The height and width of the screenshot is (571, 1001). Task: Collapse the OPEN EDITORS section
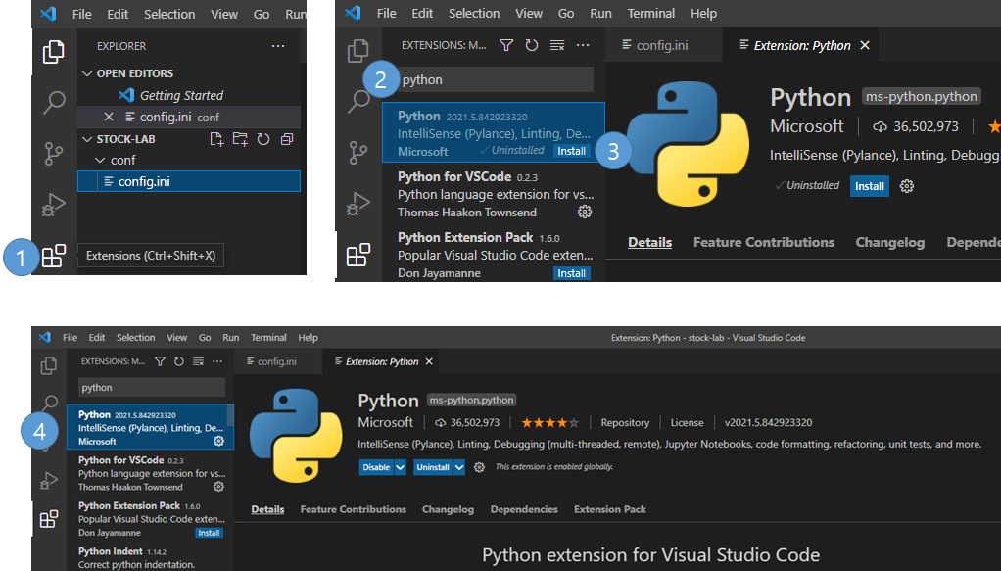point(87,73)
